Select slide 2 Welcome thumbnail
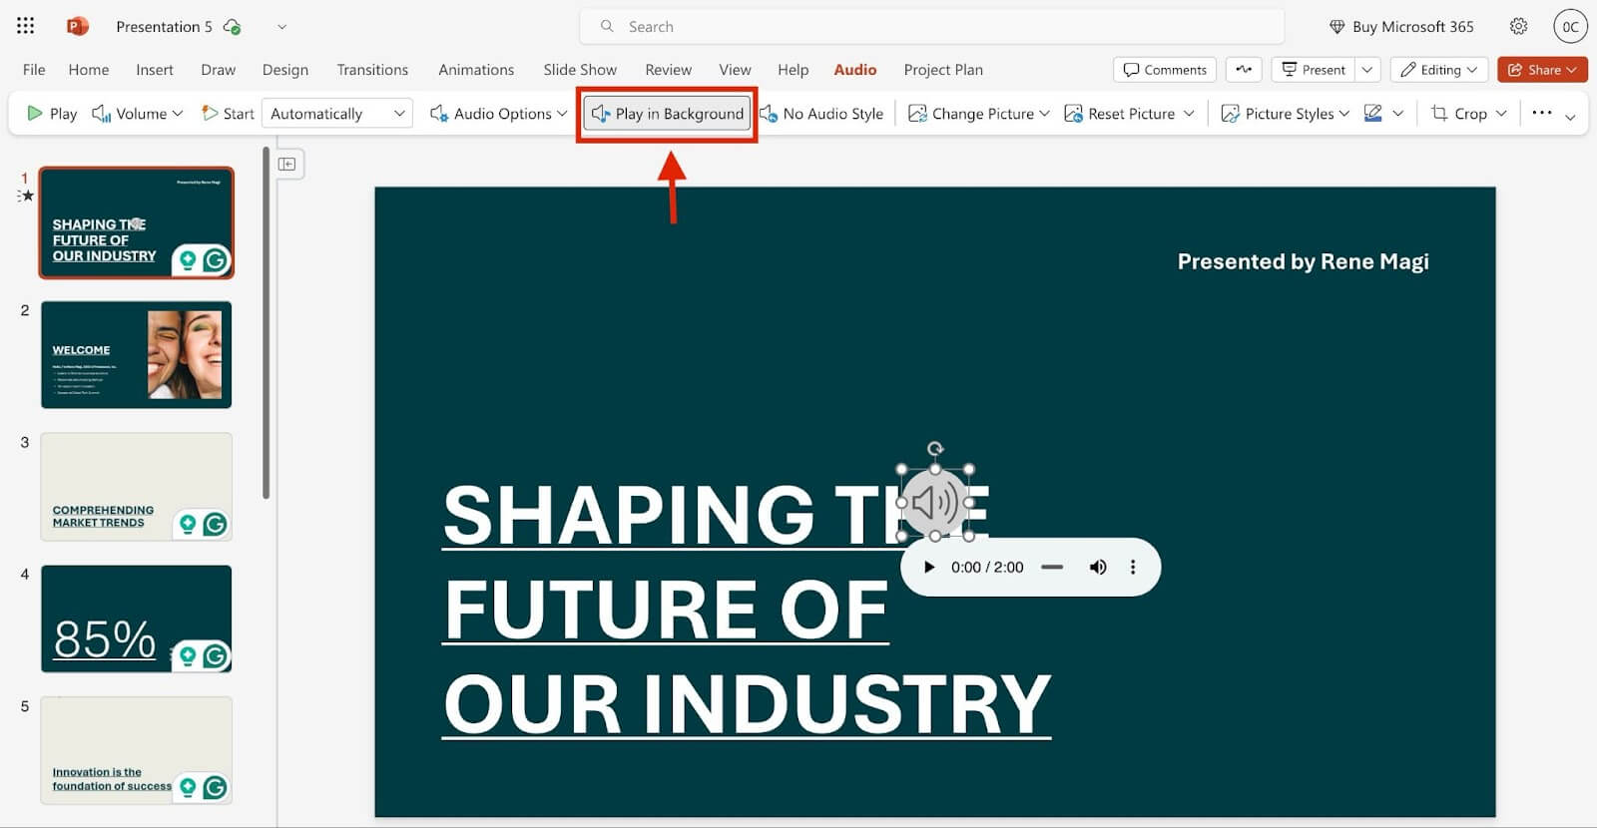The image size is (1597, 828). (x=136, y=355)
